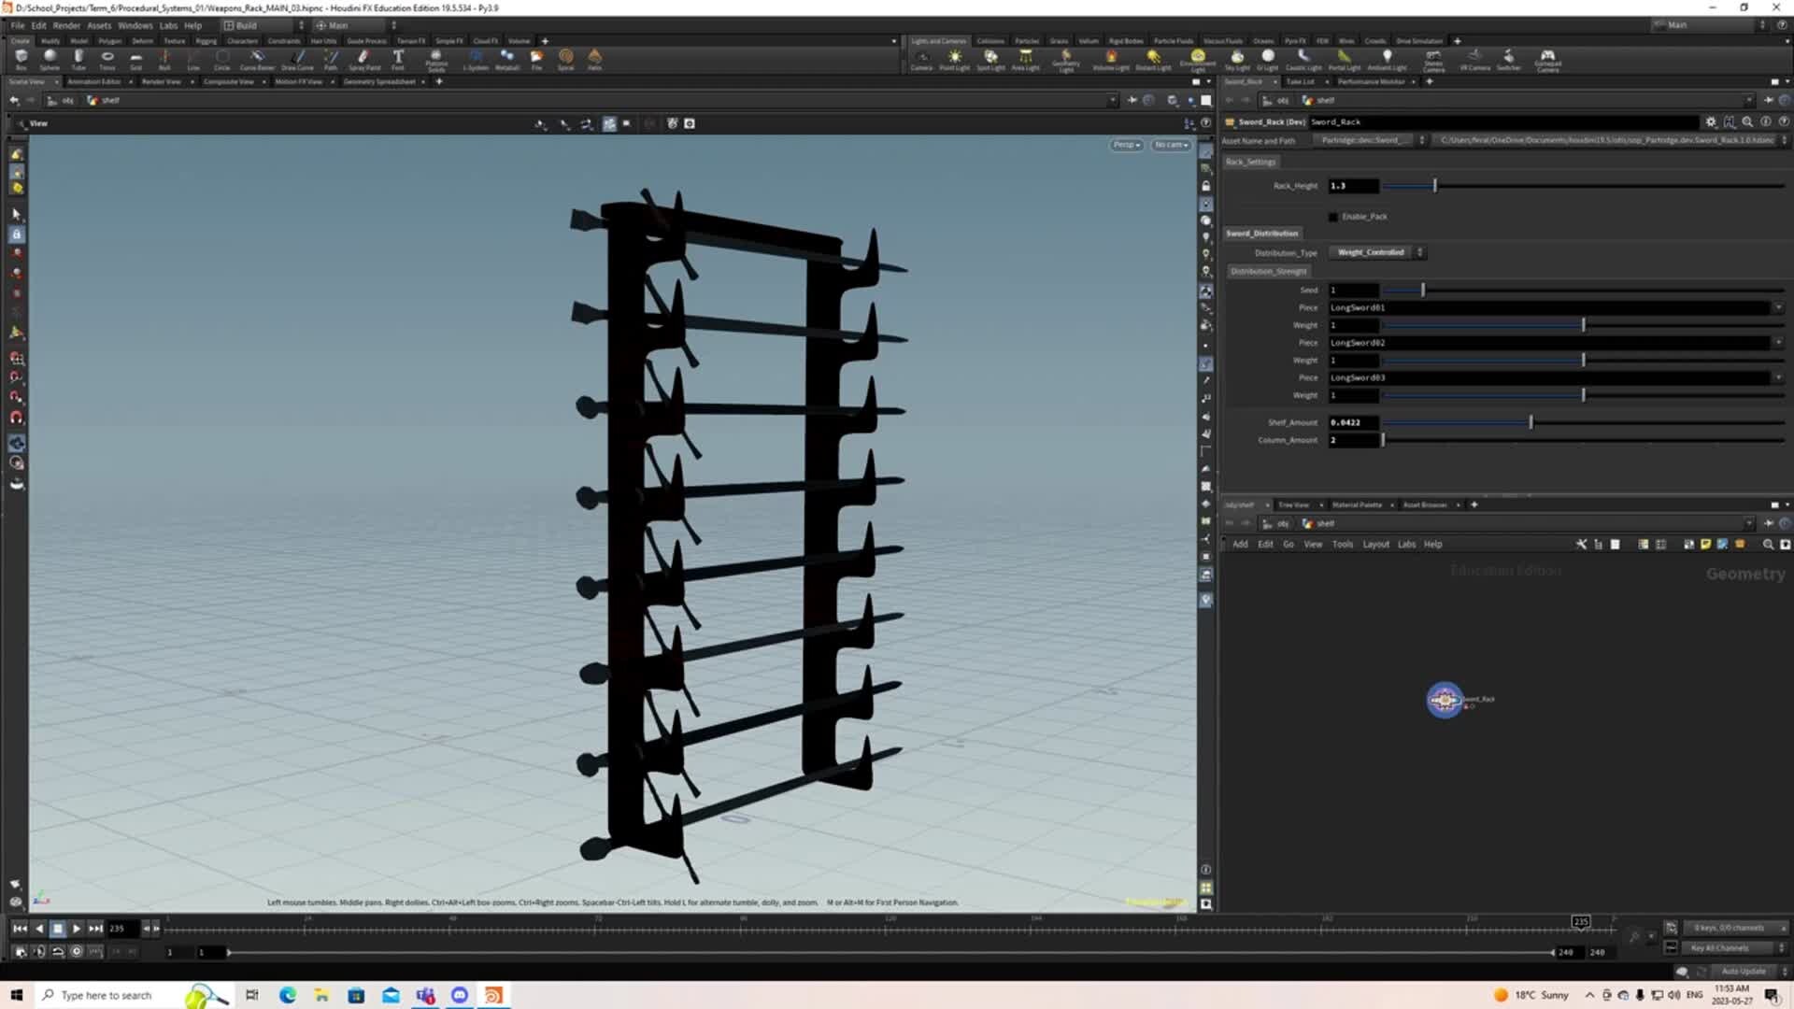Open the Persp view selection dropdown

coord(1126,145)
